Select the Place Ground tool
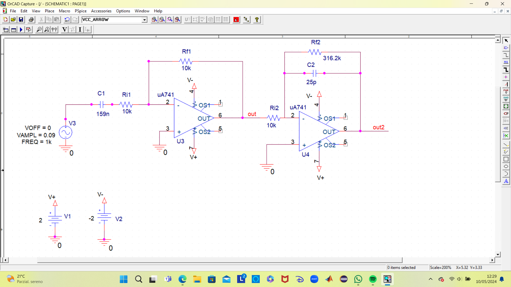The image size is (511, 287). pyautogui.click(x=506, y=99)
